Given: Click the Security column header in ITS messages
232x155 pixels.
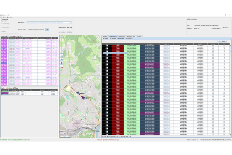Looking at the screenshot, I should (35, 38).
